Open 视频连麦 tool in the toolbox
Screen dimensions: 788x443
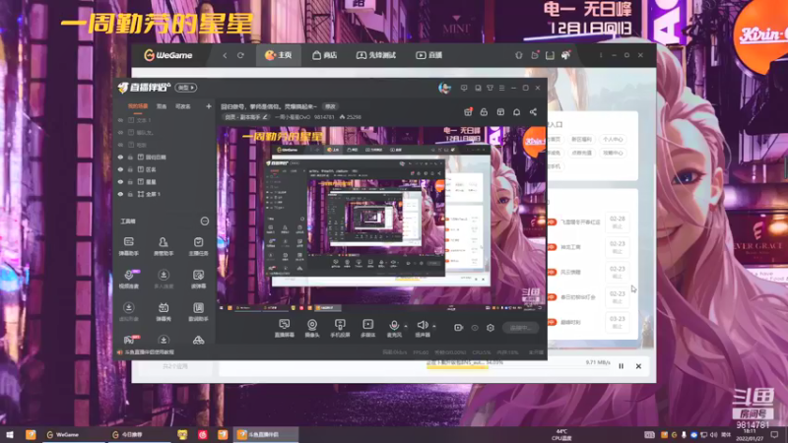coord(129,280)
